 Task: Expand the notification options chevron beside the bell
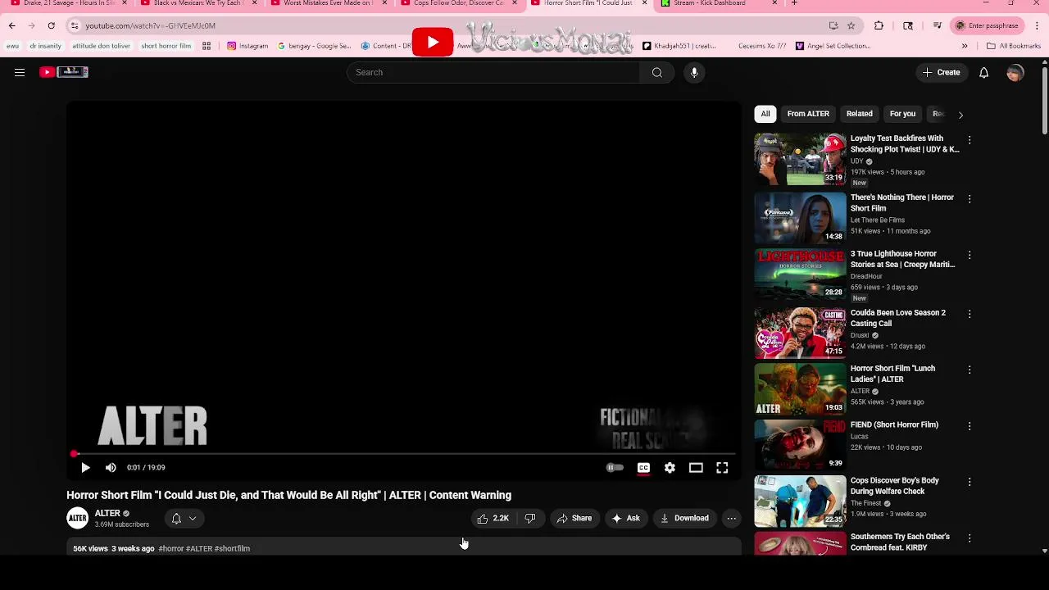193,518
